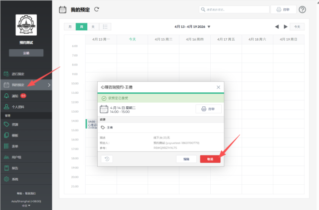Expand the 4月13 - 4月19 date range dropdown
Image resolution: width=319 pixels, height=210 pixels.
coord(209,27)
